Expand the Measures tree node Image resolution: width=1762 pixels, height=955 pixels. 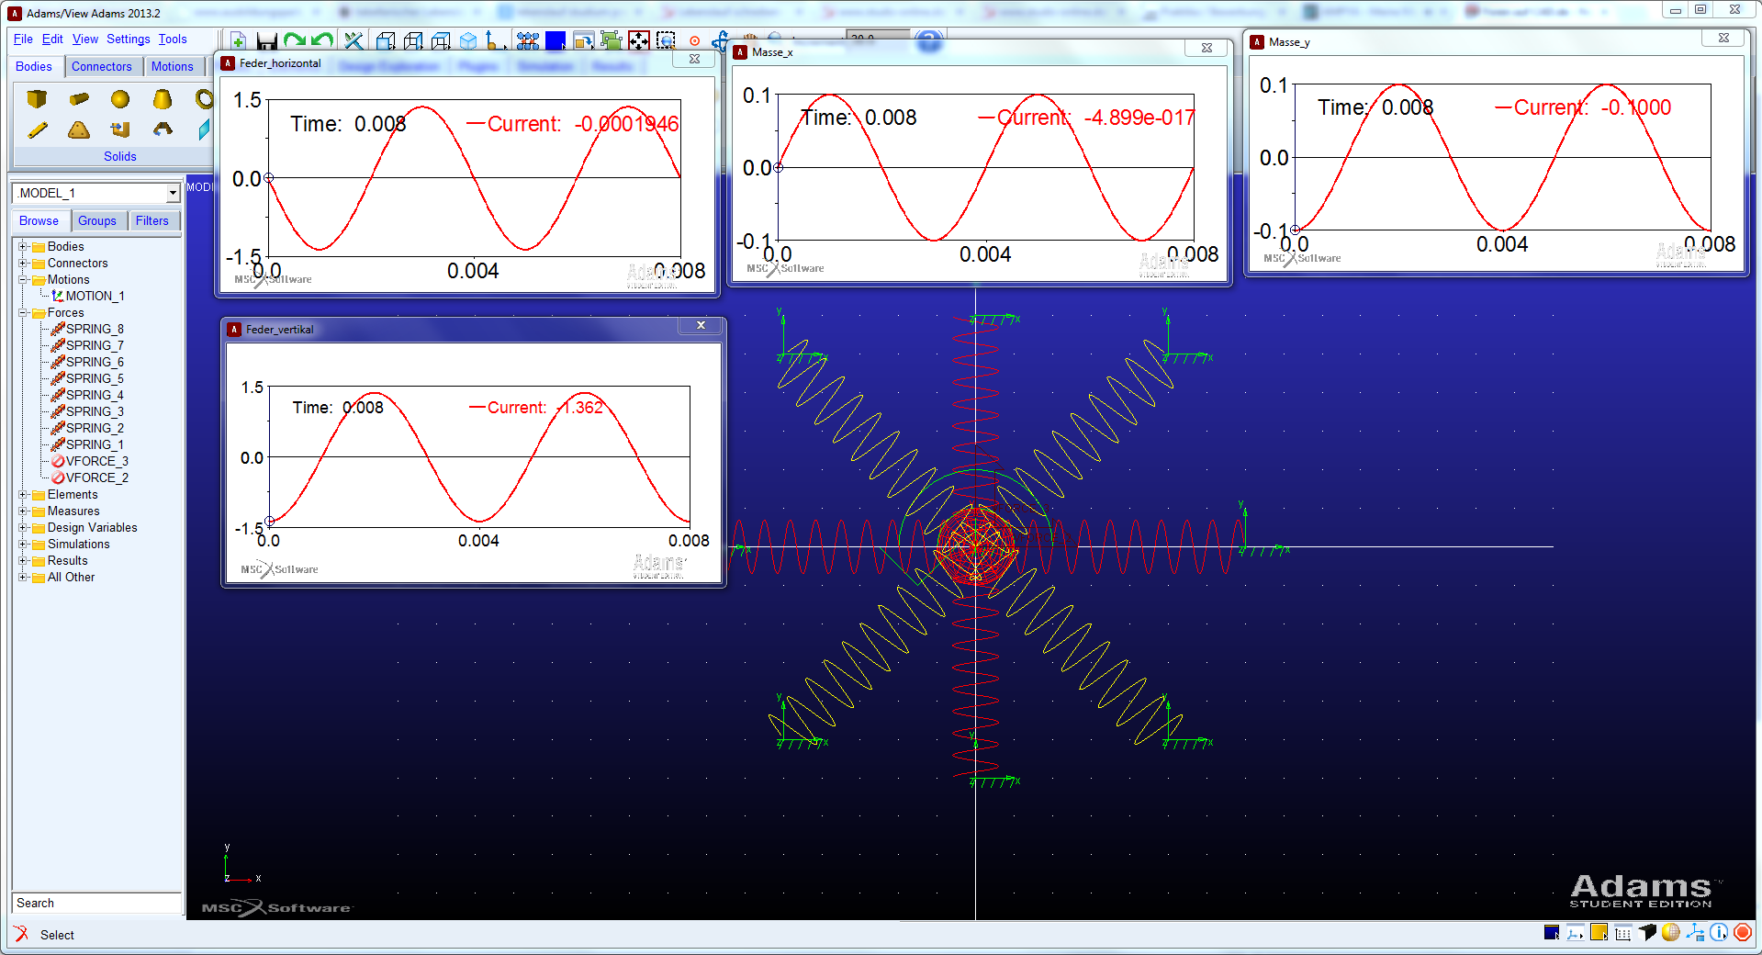click(23, 511)
